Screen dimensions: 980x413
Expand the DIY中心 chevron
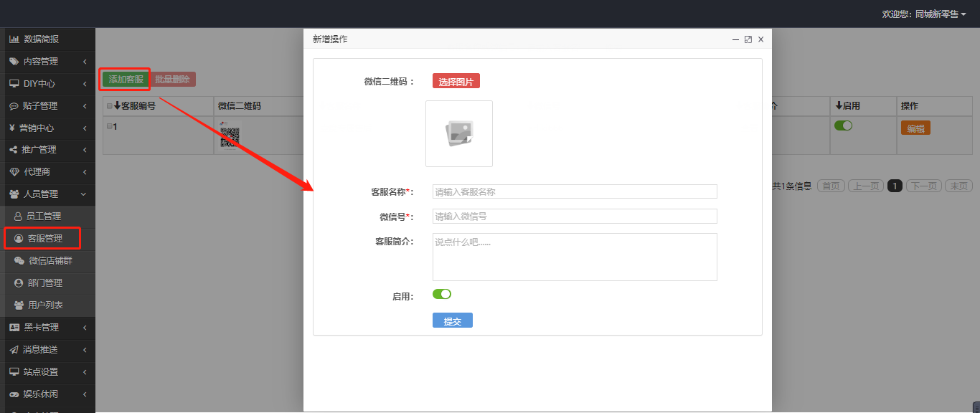pyautogui.click(x=85, y=84)
